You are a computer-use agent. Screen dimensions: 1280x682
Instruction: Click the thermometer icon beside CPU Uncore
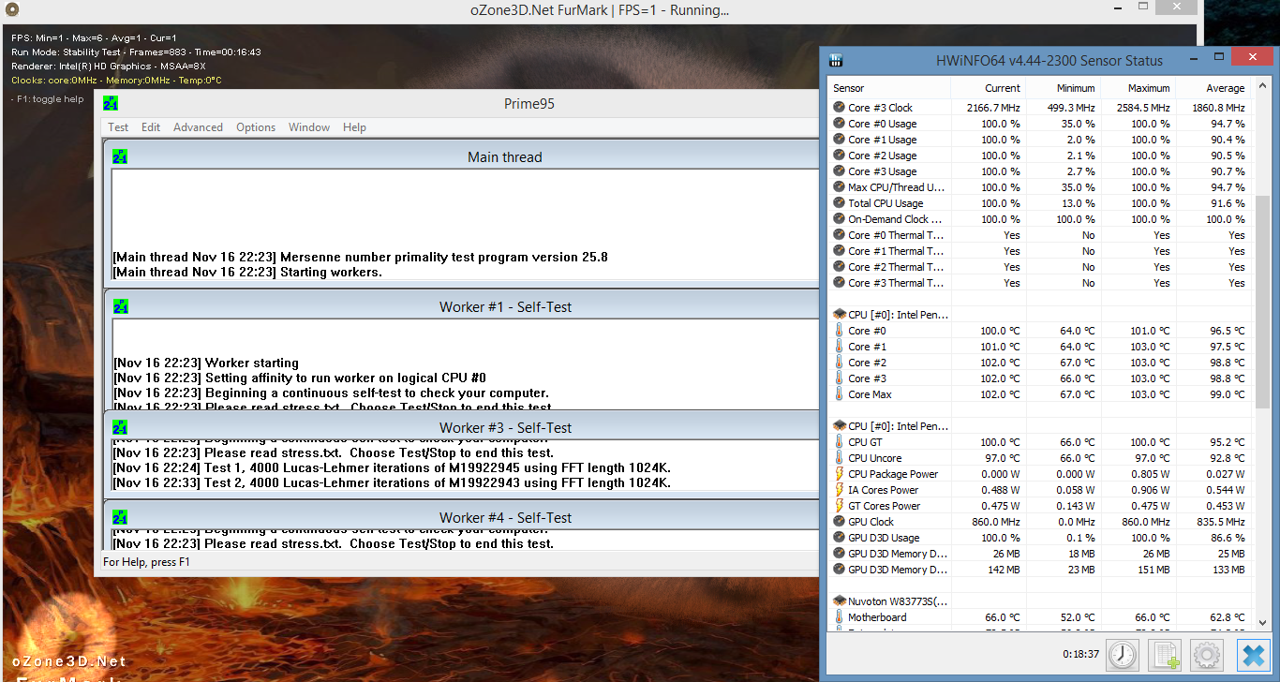(x=839, y=458)
